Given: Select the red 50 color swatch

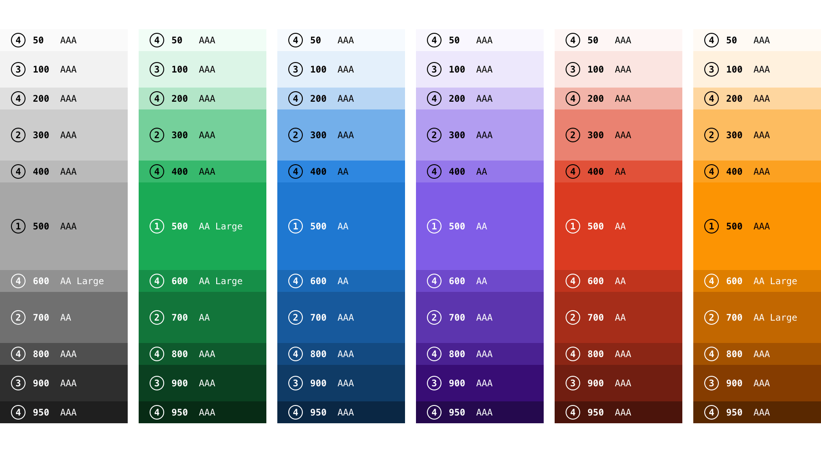Looking at the screenshot, I should click(x=618, y=40).
